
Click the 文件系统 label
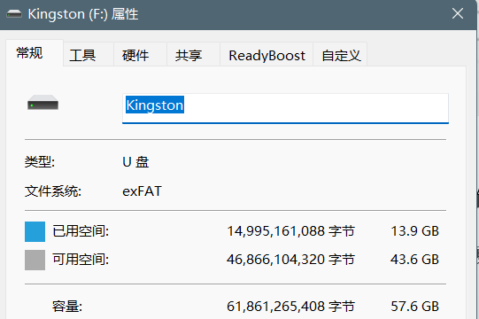53,191
